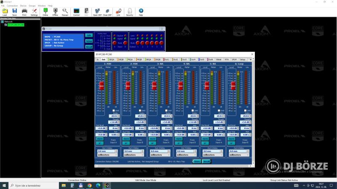Viewport: 337px width, 189px height.
Task: Open Google Chrome from the taskbar
Action: [89, 186]
